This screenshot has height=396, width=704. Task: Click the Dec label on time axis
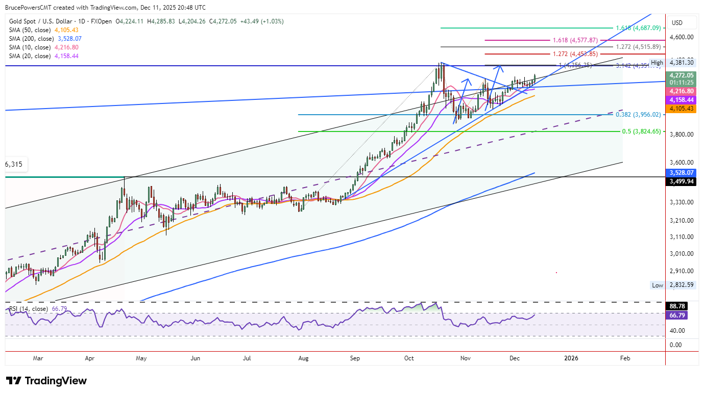(x=515, y=358)
